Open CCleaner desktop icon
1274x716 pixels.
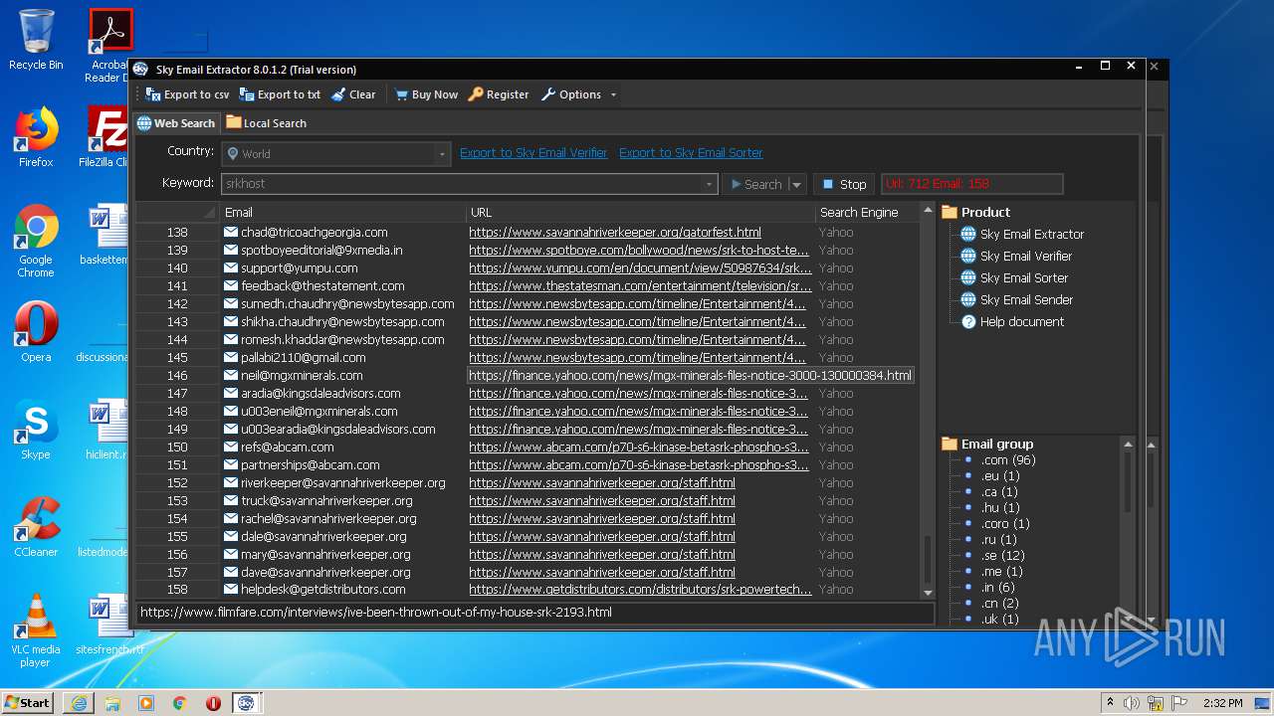36,527
